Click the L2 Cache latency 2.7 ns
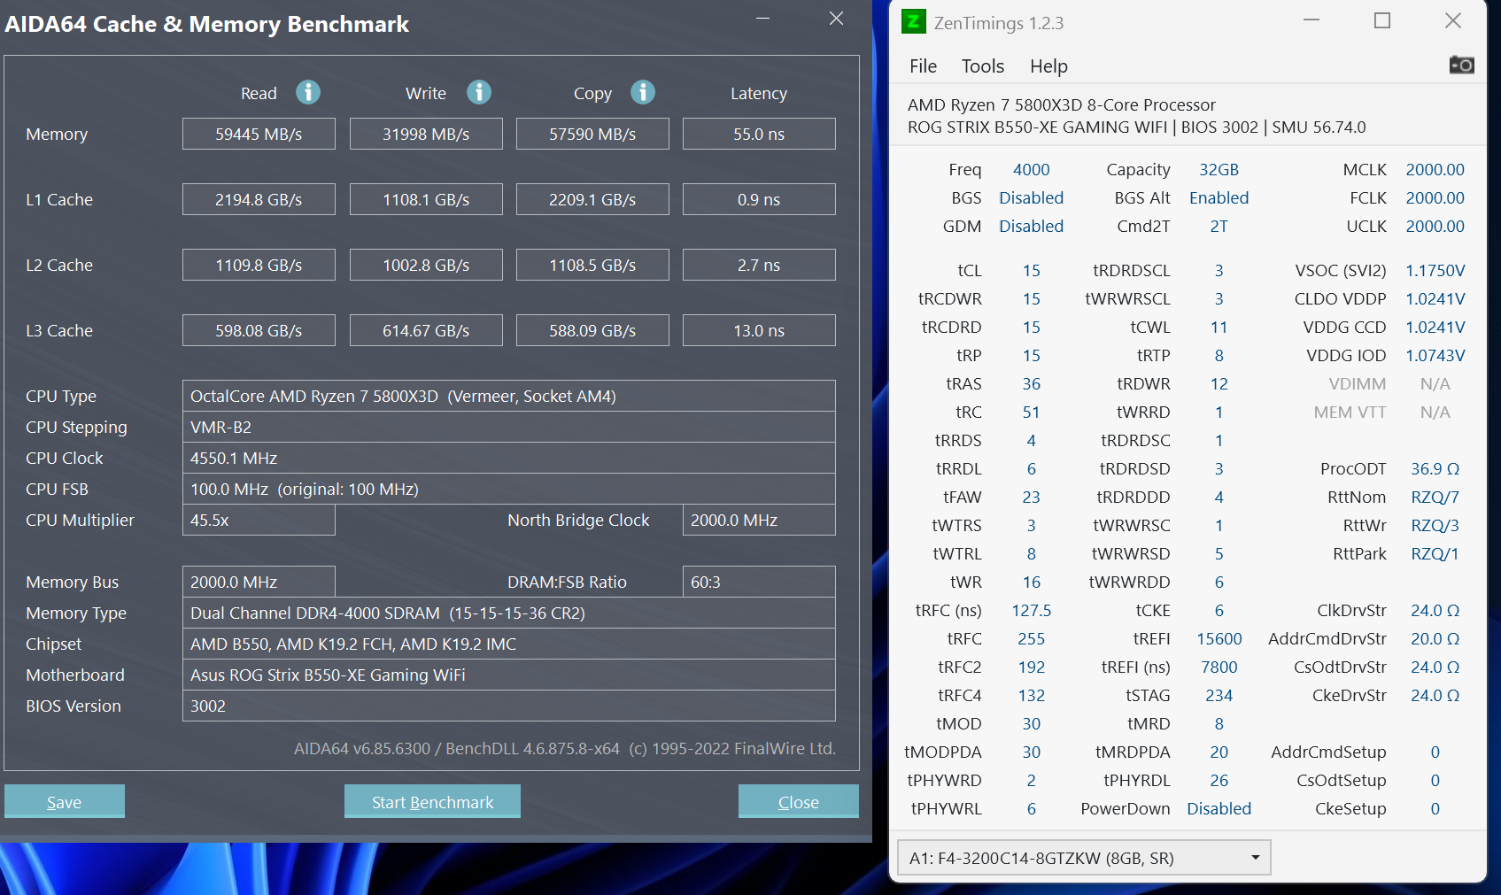1501x895 pixels. [x=759, y=265]
